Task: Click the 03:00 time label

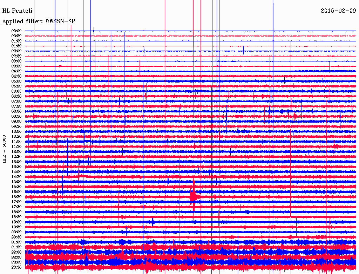Action: (x=16, y=61)
